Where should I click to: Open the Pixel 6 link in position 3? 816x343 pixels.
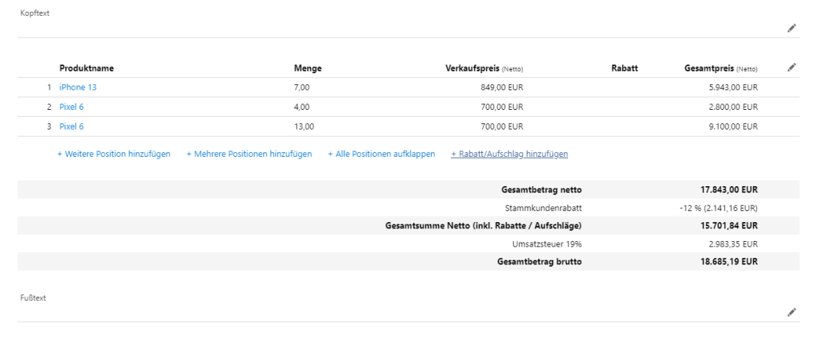pyautogui.click(x=71, y=126)
